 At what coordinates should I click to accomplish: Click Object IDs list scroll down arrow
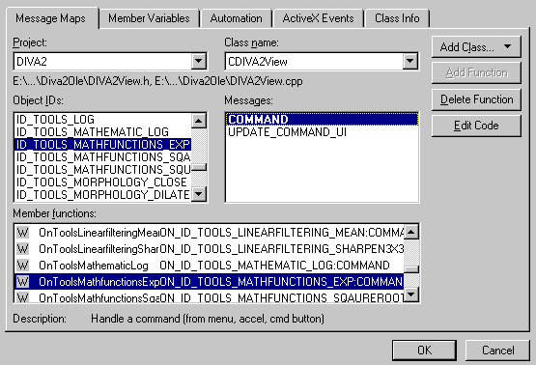199,194
